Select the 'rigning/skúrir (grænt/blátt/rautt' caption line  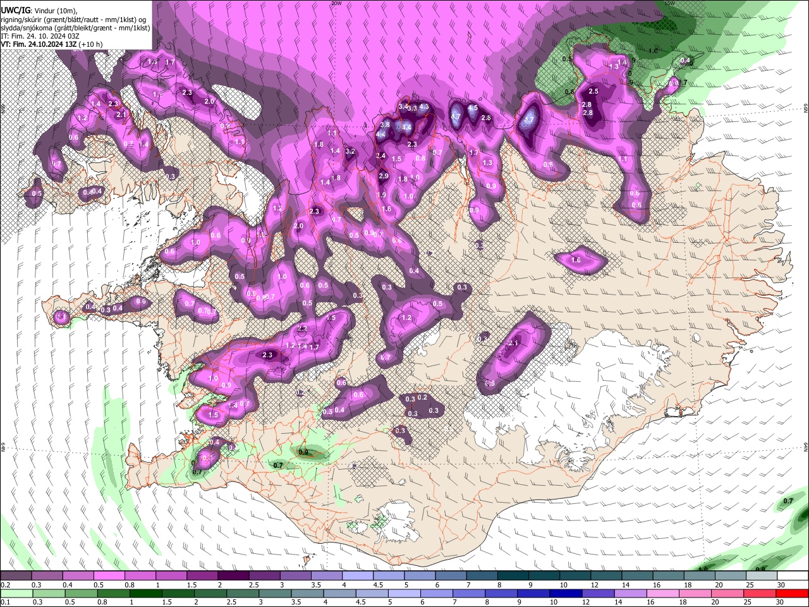click(x=74, y=20)
